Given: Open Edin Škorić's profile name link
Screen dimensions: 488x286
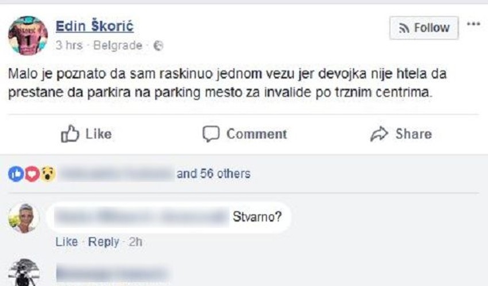Looking at the screenshot, I should point(94,26).
